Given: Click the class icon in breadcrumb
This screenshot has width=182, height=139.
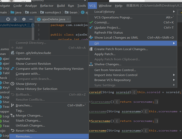Looking at the screenshot, I should pyautogui.click(x=83, y=12).
